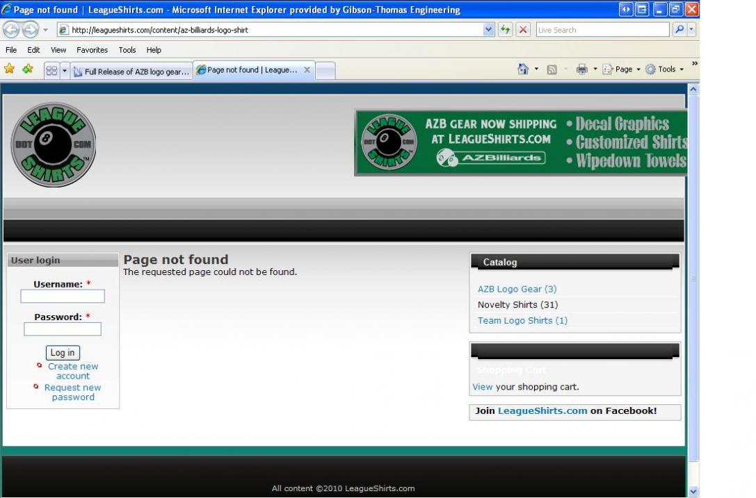Click the vertical scrollbar thumb
The width and height of the screenshot is (756, 498).
coord(693,279)
